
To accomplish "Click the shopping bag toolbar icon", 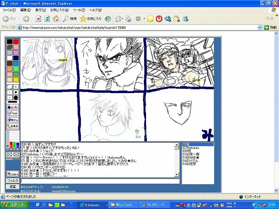I will pyautogui.click(x=176, y=19).
